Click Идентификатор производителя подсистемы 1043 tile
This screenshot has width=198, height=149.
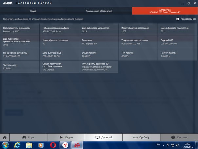(20, 42)
